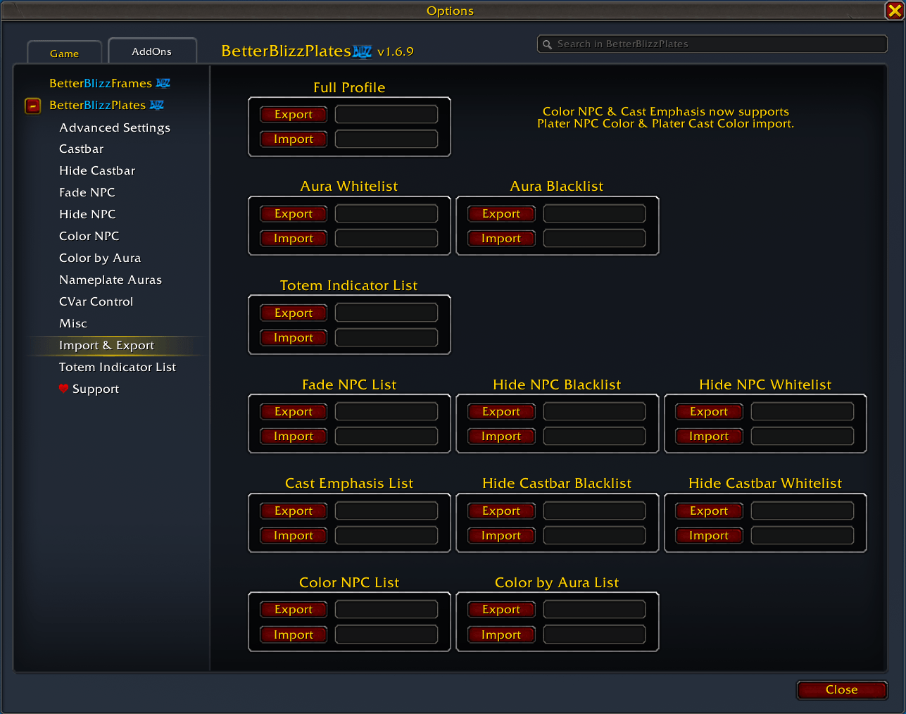Import the Full Profile
This screenshot has height=714, width=906.
[294, 139]
